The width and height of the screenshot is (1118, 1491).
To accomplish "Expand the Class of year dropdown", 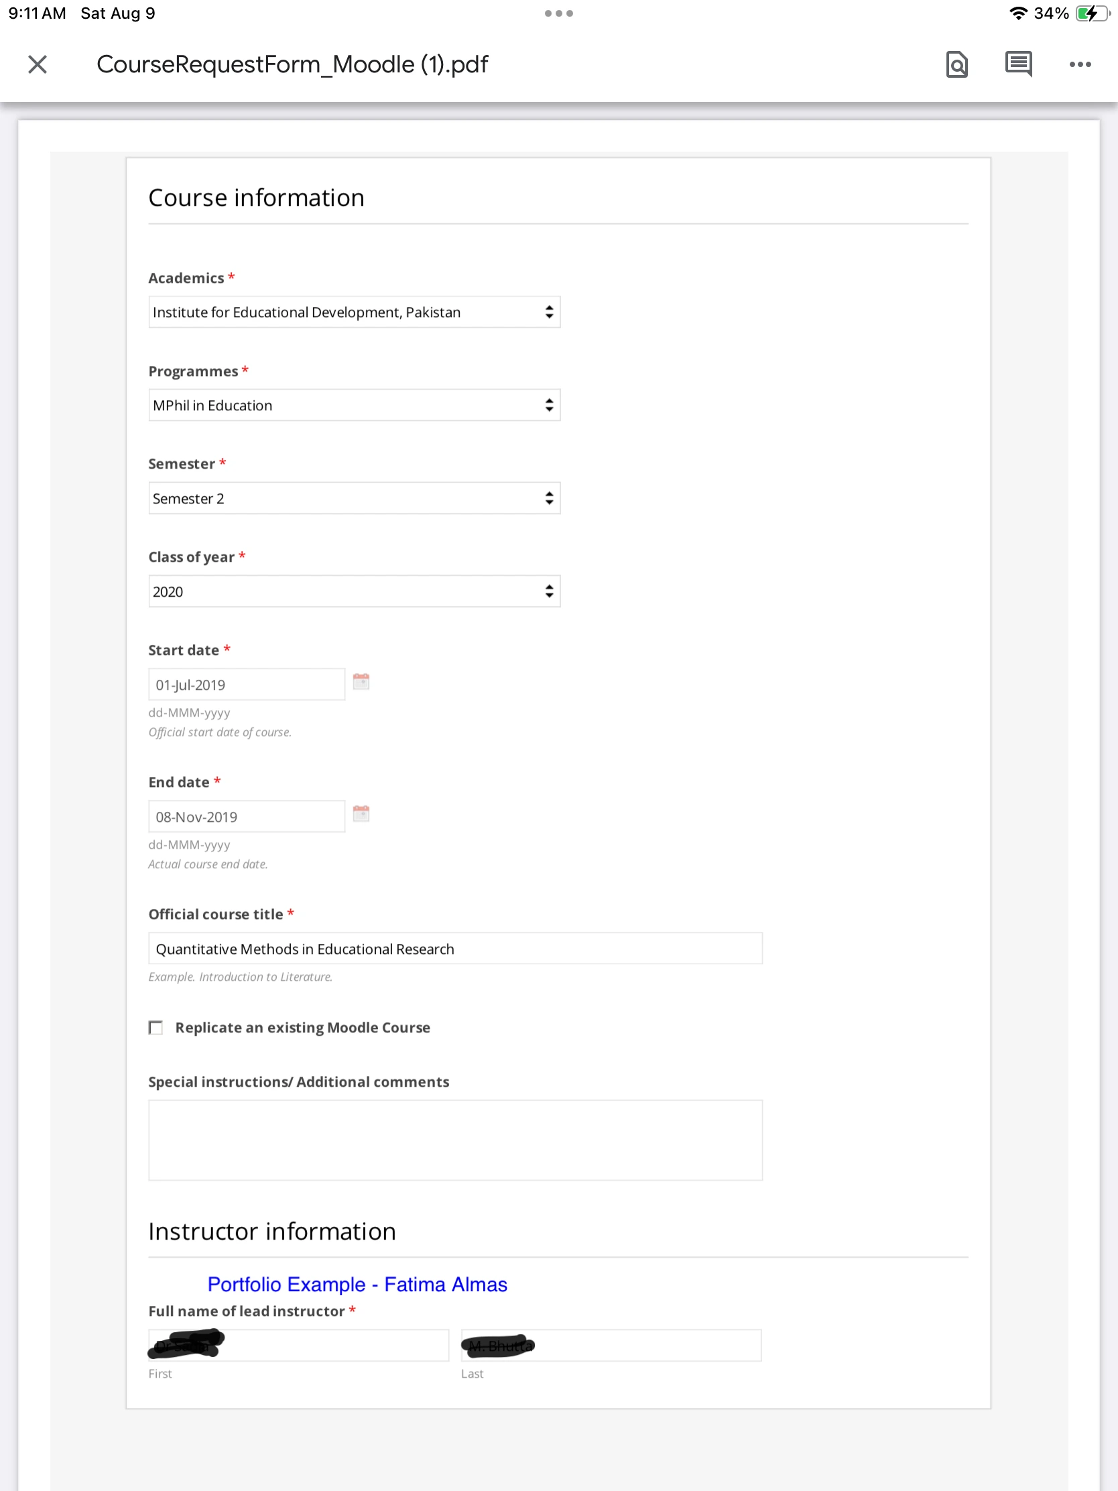I will pos(354,591).
